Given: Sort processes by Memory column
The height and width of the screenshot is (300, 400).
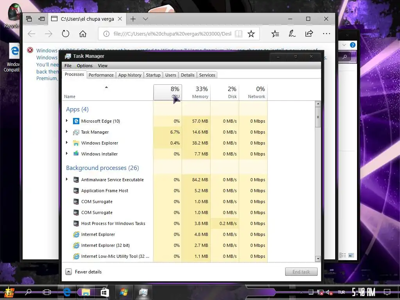Looking at the screenshot, I should coord(196,92).
